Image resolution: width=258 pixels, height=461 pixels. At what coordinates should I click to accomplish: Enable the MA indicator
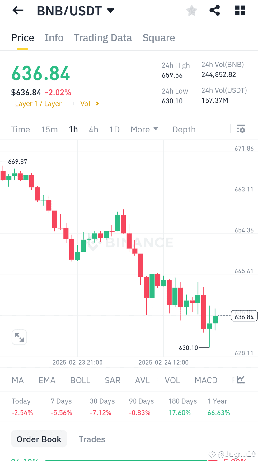pyautogui.click(x=17, y=380)
